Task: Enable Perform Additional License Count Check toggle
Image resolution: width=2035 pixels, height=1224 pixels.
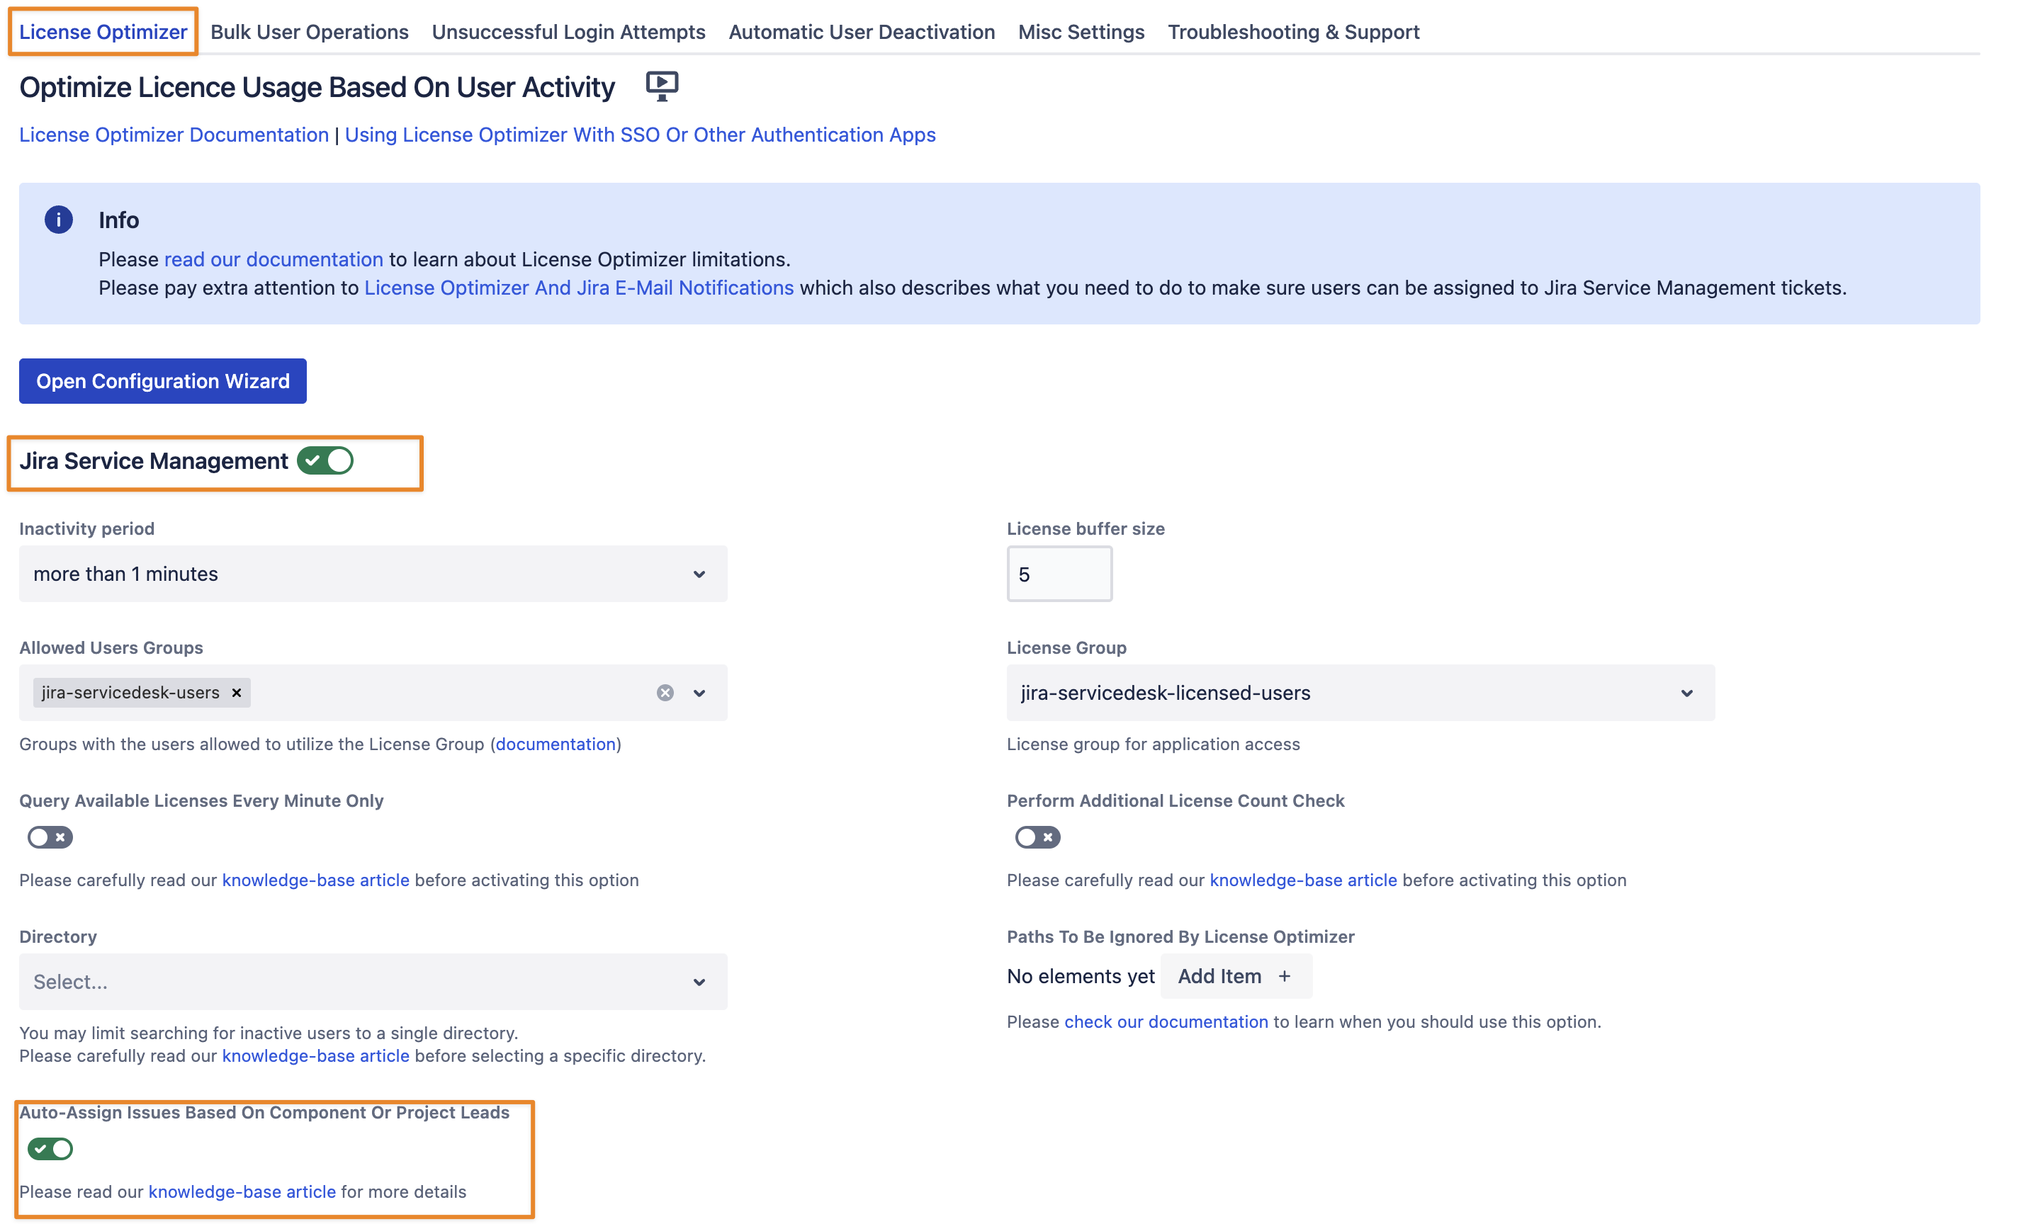Action: coord(1037,837)
